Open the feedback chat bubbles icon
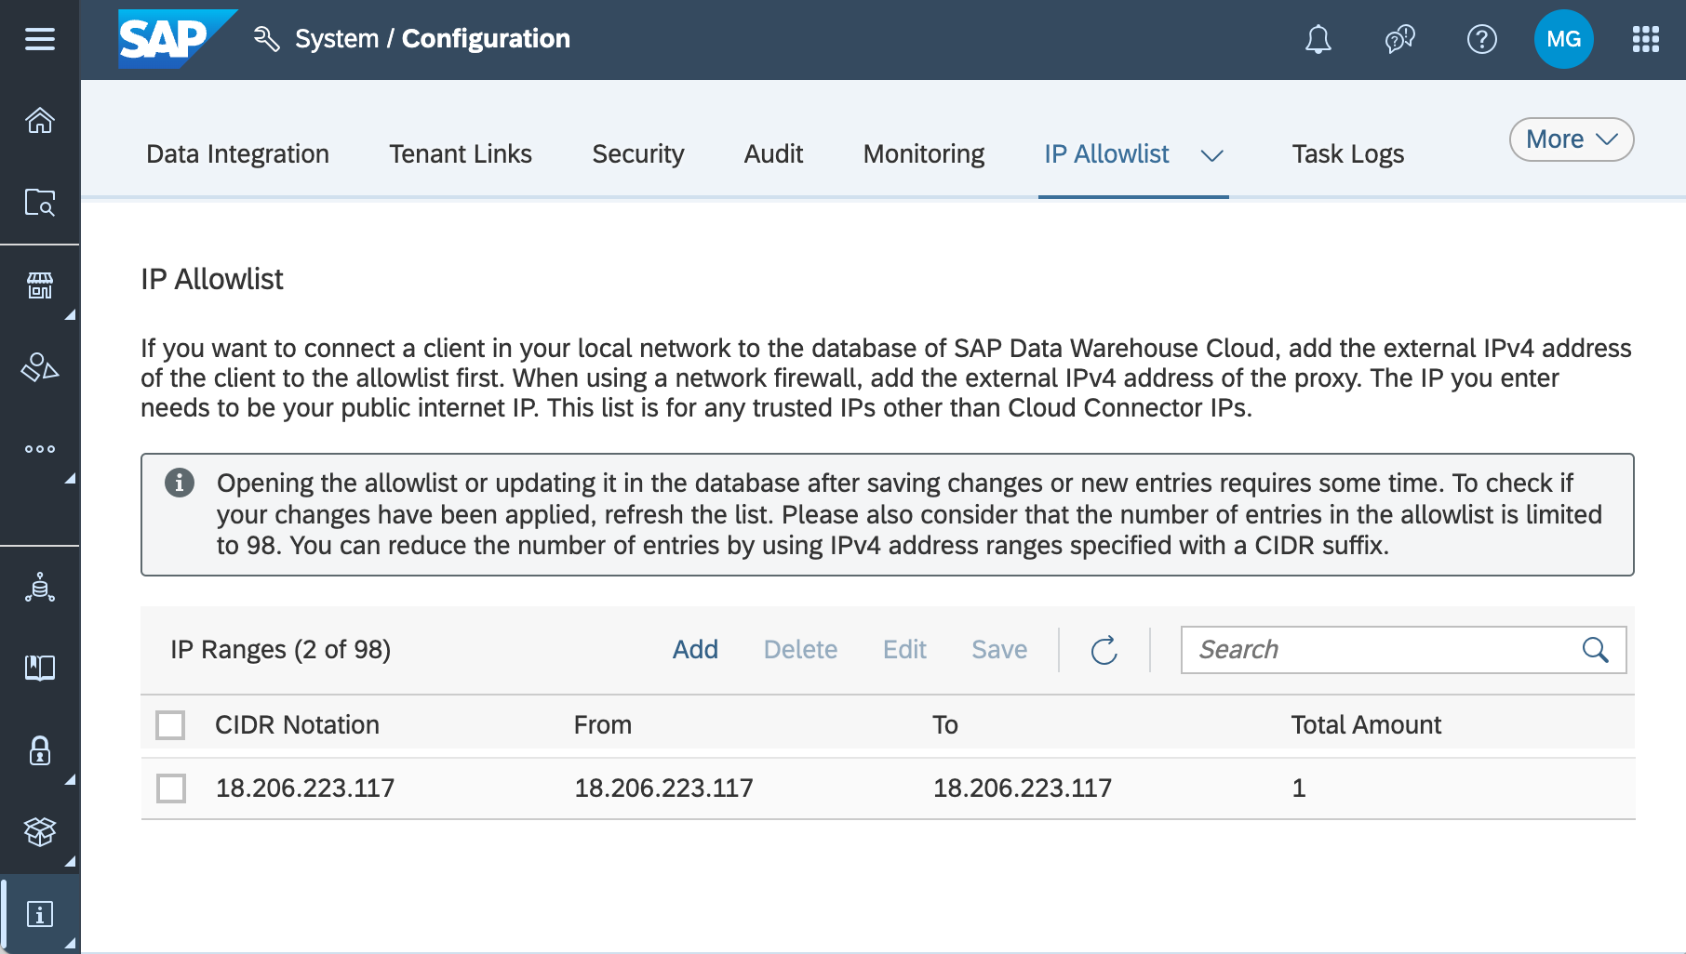 tap(1399, 39)
